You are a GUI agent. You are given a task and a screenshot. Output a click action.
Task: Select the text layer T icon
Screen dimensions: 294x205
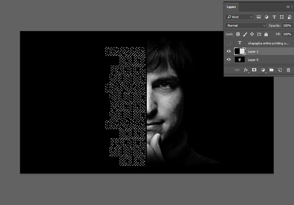240,43
